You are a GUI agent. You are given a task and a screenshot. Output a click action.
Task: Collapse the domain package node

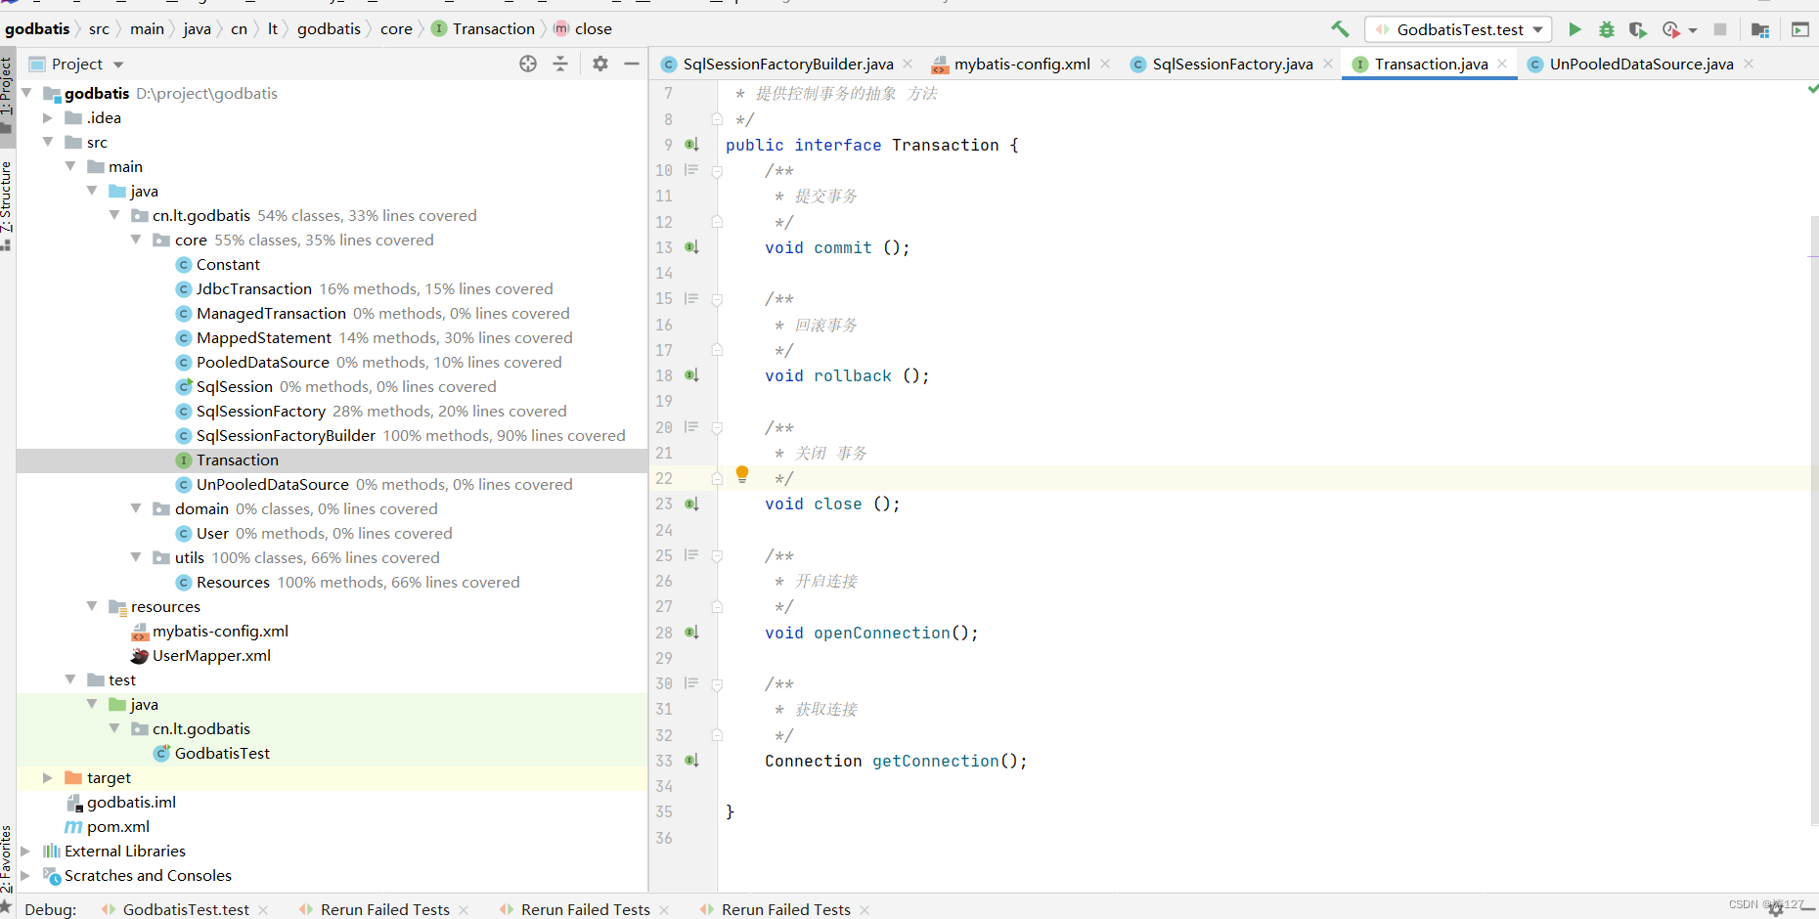[x=136, y=508]
